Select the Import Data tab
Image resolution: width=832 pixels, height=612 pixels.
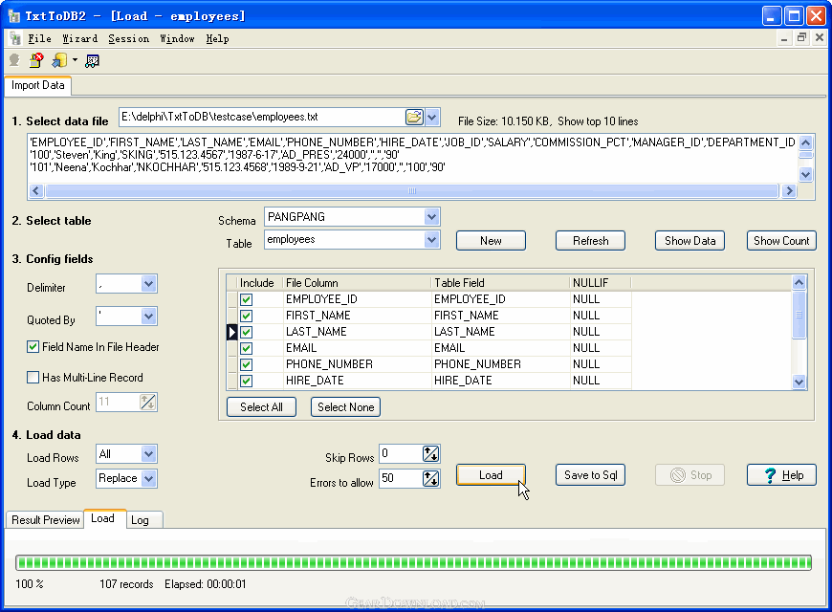click(x=37, y=85)
